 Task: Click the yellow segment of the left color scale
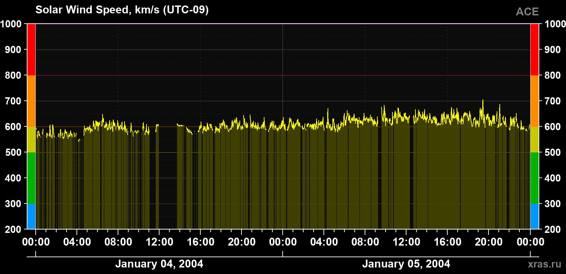(x=31, y=139)
